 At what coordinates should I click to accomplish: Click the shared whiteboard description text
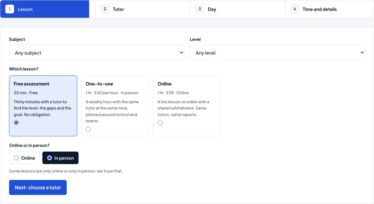pos(184,108)
